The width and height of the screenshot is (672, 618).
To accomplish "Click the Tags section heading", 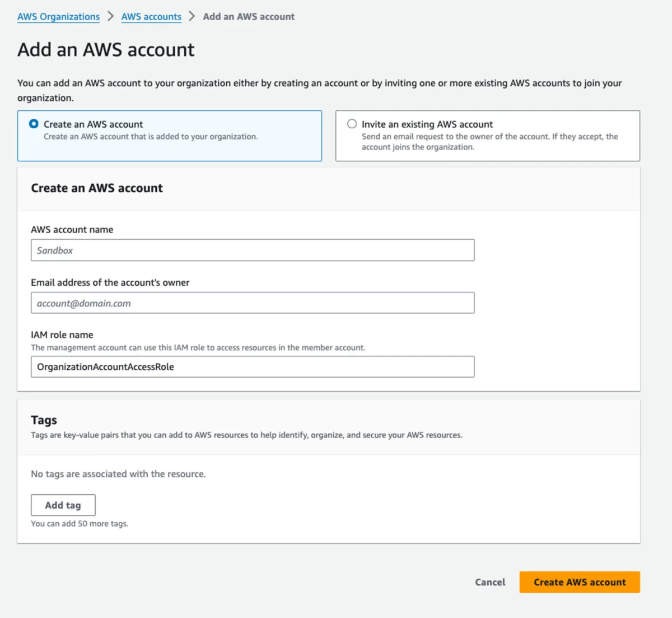I will (x=44, y=420).
